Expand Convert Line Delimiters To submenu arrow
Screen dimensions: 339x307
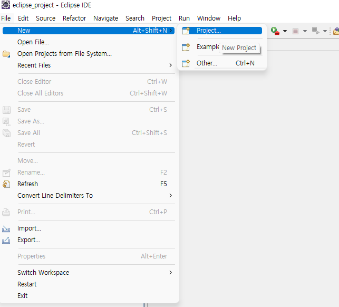pos(171,196)
